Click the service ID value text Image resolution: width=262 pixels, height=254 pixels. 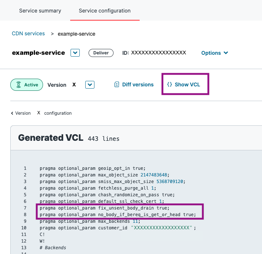click(158, 53)
